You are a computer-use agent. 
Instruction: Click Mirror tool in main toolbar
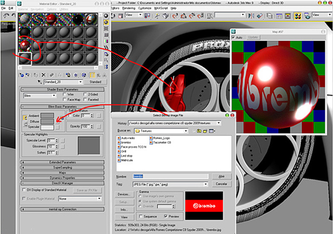(251, 16)
